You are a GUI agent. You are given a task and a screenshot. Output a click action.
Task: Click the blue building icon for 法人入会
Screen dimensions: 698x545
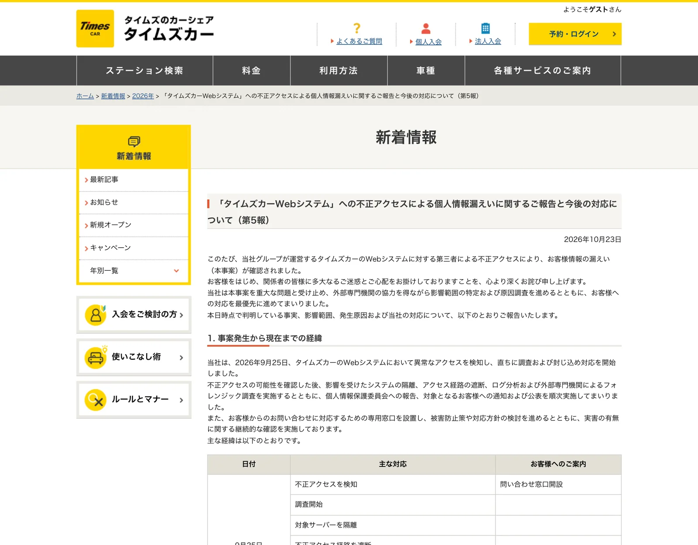tap(486, 28)
